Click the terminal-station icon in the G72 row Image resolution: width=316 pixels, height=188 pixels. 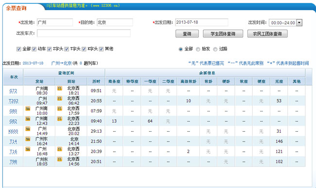pos(60,88)
